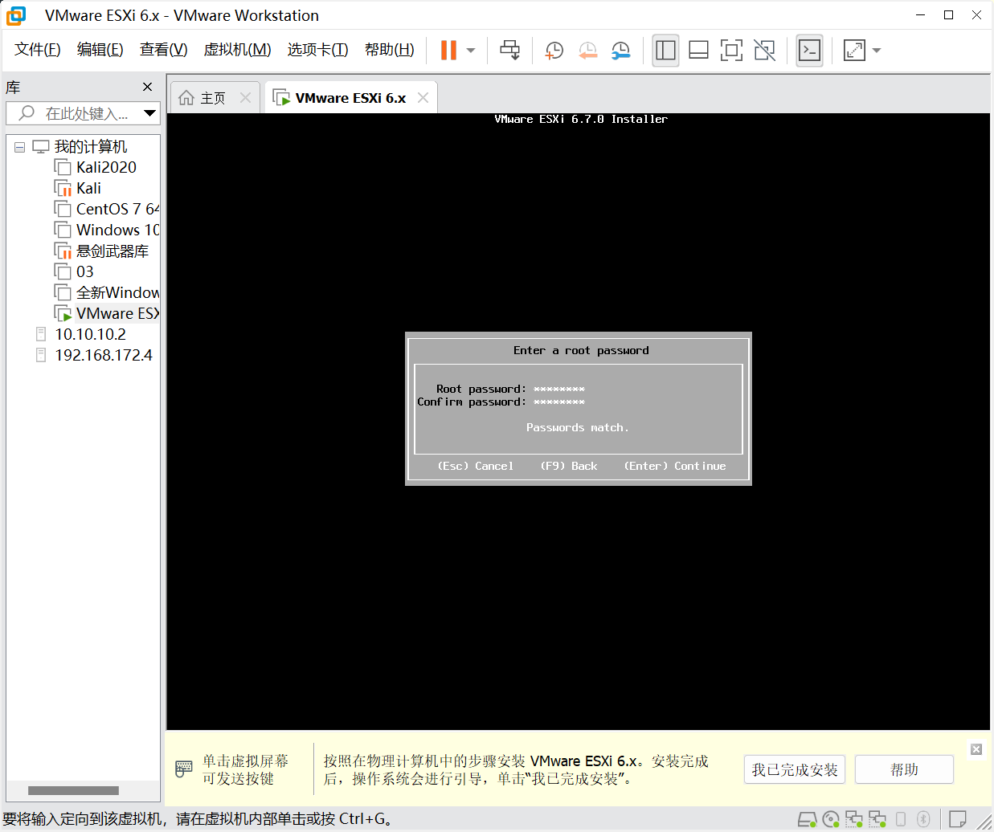The image size is (994, 832).
Task: Click the Send Ctrl+Alt+Del toolbar icon
Action: point(509,51)
